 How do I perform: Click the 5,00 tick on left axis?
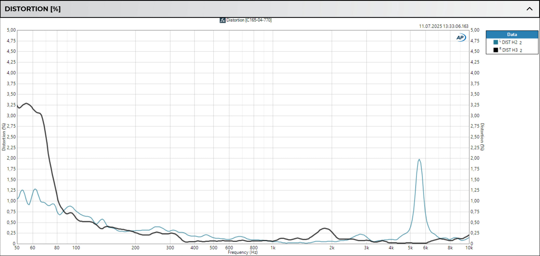click(11, 30)
